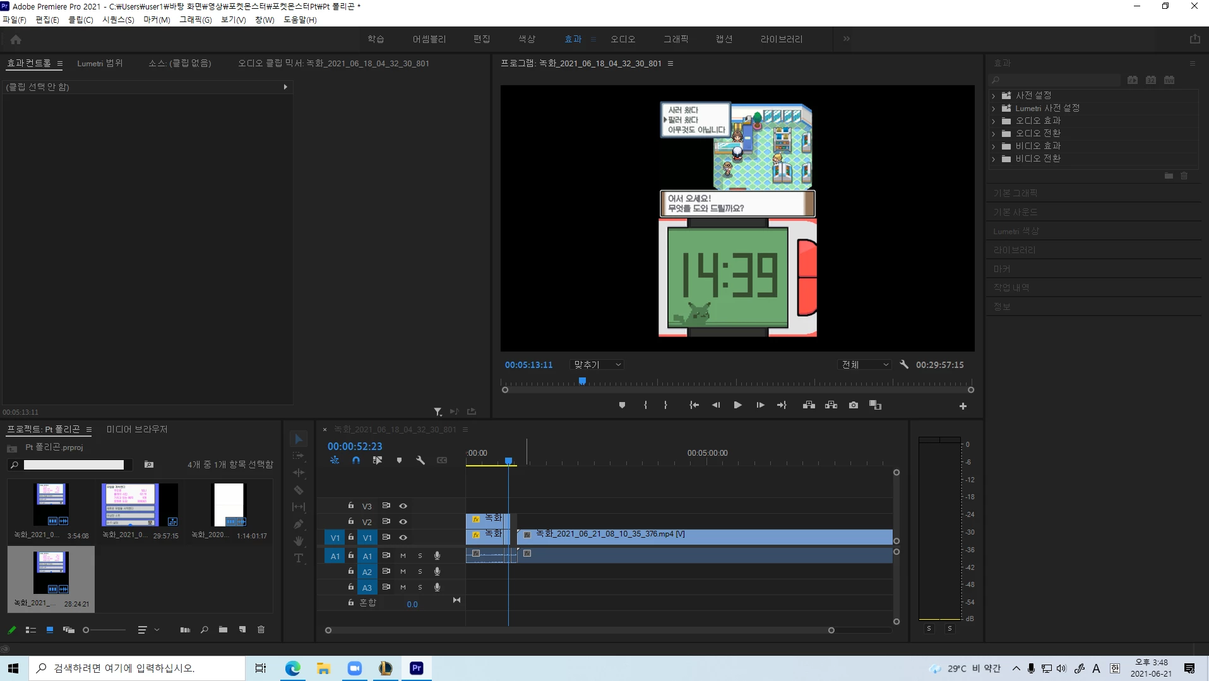Screen dimensions: 1209x681
Task: Enable voice-over record on A3
Action: pyautogui.click(x=437, y=587)
